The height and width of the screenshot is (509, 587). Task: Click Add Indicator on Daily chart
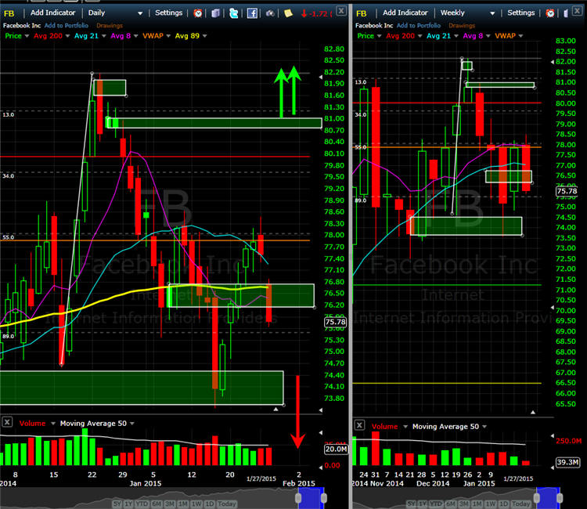tap(52, 13)
